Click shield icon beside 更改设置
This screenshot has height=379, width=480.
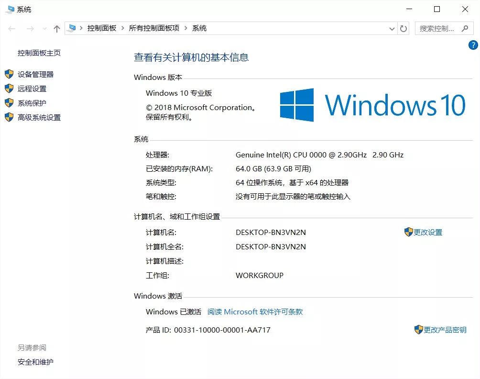coord(408,232)
